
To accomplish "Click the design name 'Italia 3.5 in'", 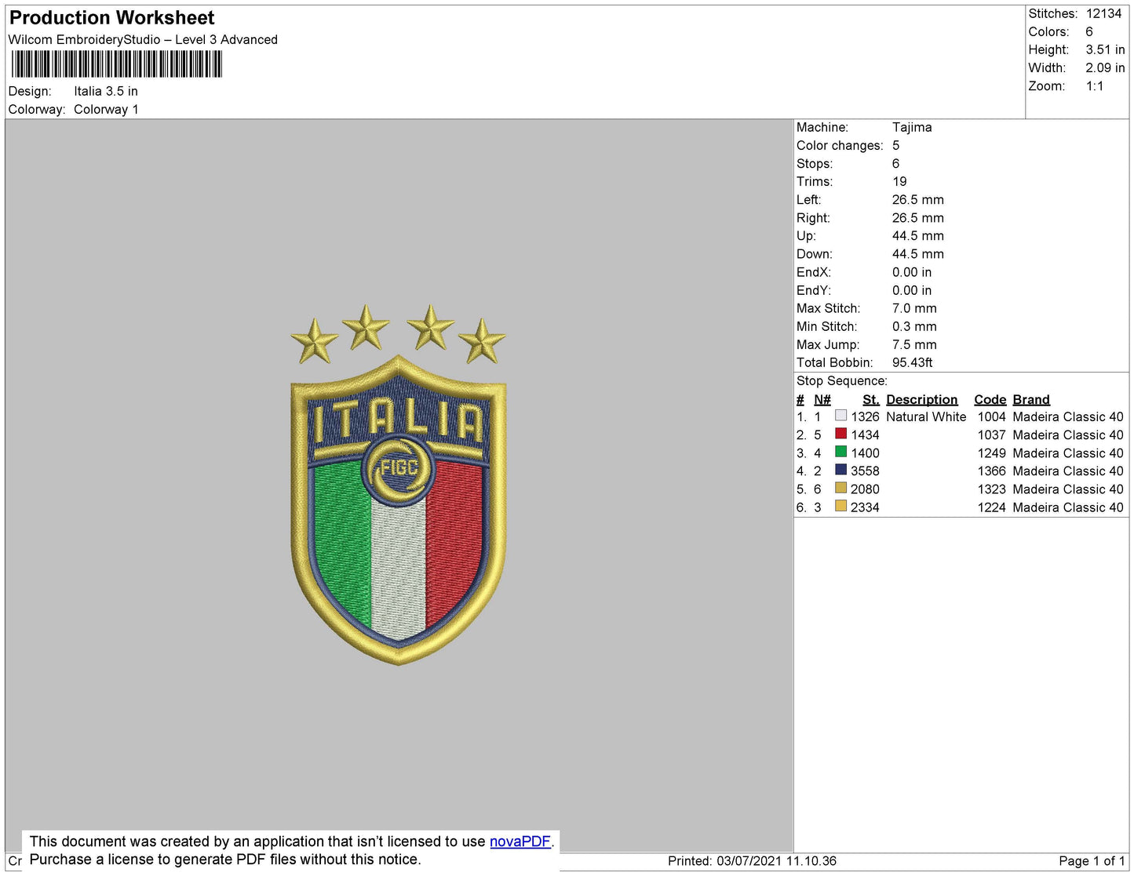I will point(106,91).
